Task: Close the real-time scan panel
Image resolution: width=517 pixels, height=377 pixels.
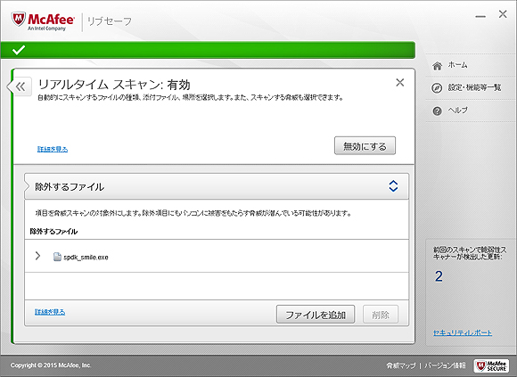Action: pyautogui.click(x=400, y=82)
